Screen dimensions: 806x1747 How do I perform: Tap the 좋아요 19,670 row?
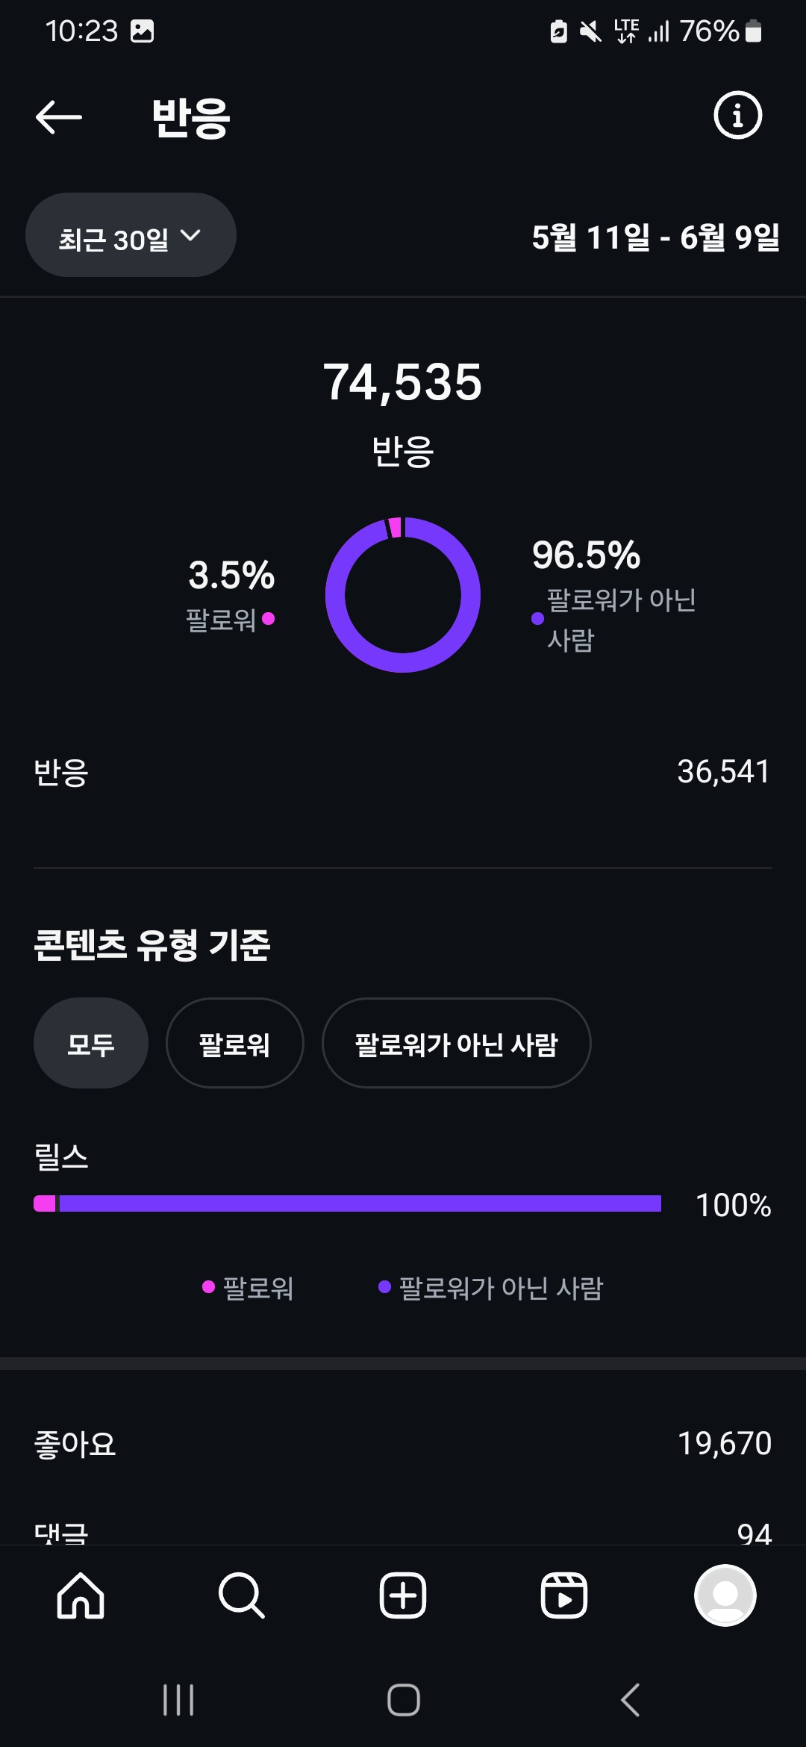(x=403, y=1443)
